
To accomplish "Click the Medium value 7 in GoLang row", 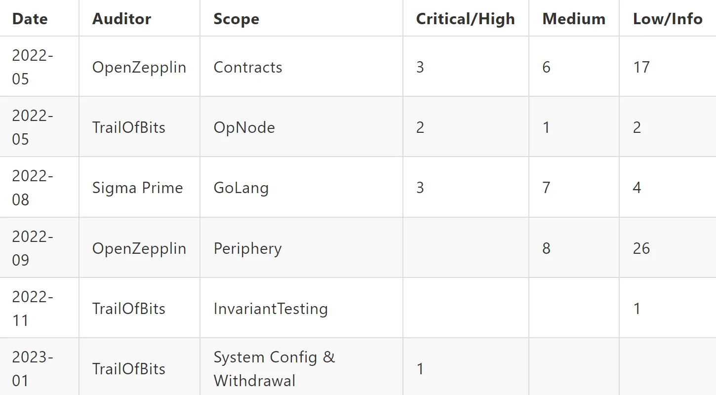I will tap(546, 188).
